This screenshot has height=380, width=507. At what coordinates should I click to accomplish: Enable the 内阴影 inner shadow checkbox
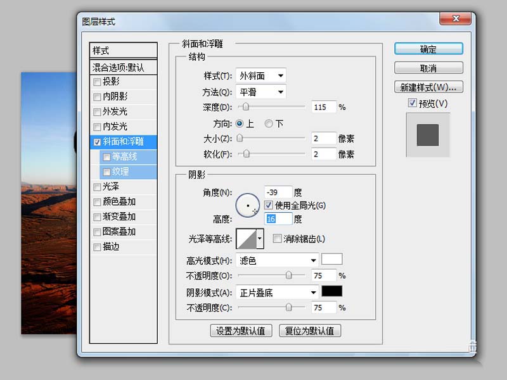coord(97,97)
